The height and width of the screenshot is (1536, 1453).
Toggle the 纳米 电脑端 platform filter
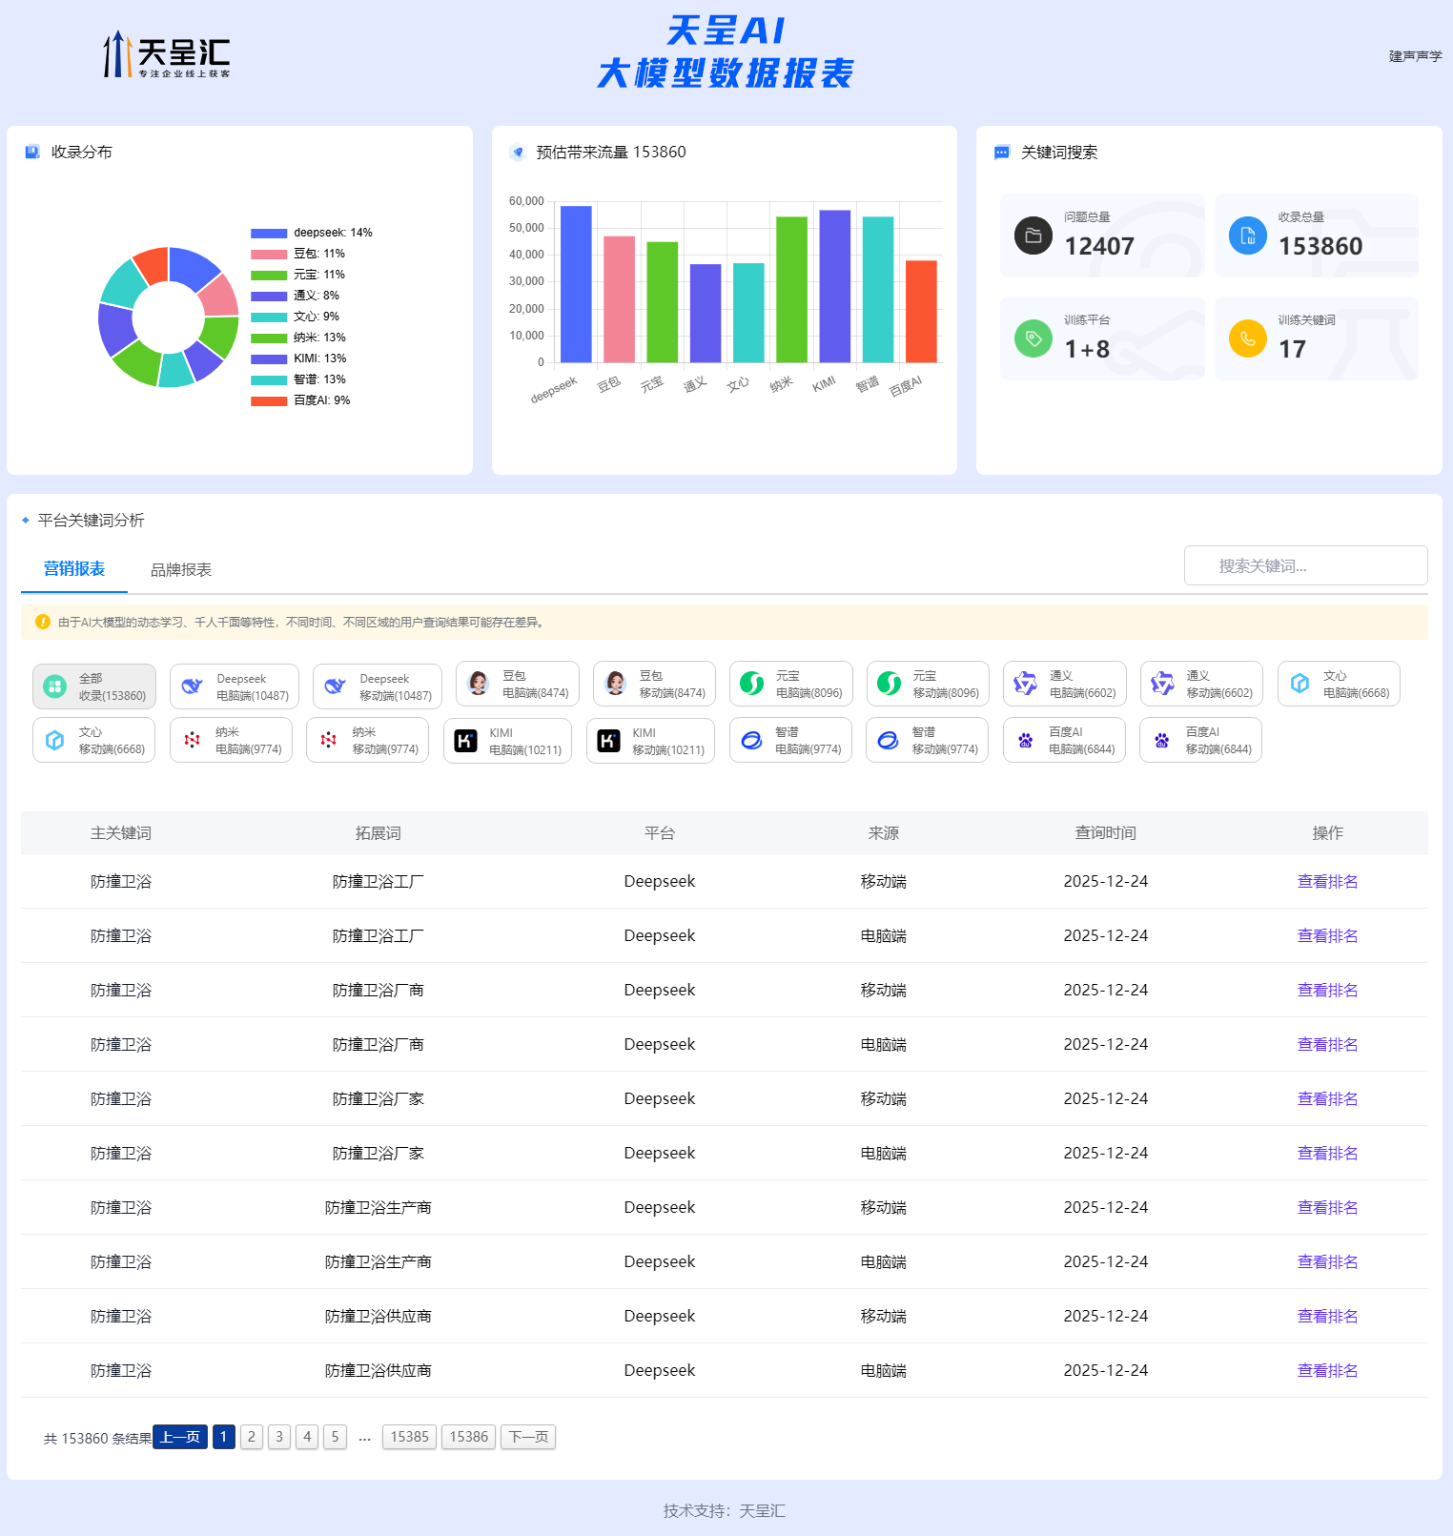231,741
